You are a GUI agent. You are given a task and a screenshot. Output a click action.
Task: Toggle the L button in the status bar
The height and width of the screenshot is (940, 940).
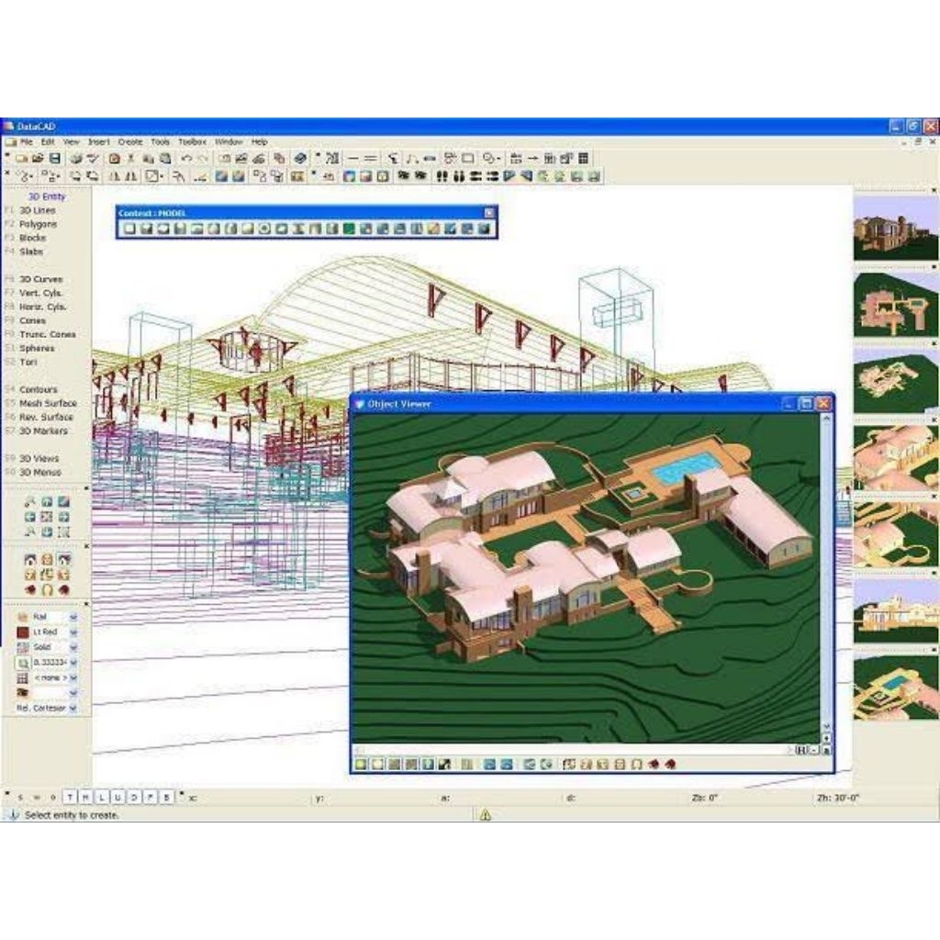coord(102,798)
